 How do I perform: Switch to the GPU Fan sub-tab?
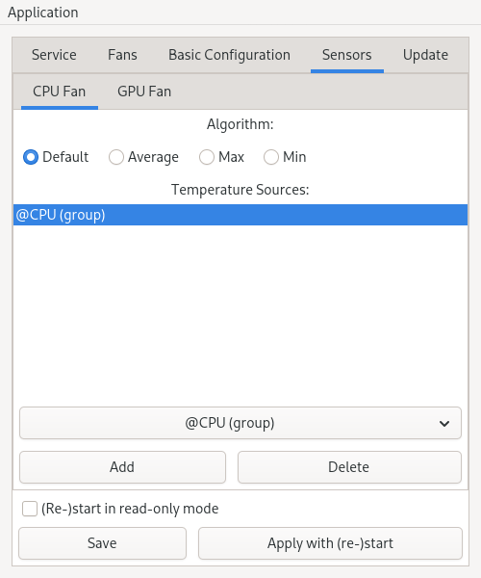[x=144, y=92]
